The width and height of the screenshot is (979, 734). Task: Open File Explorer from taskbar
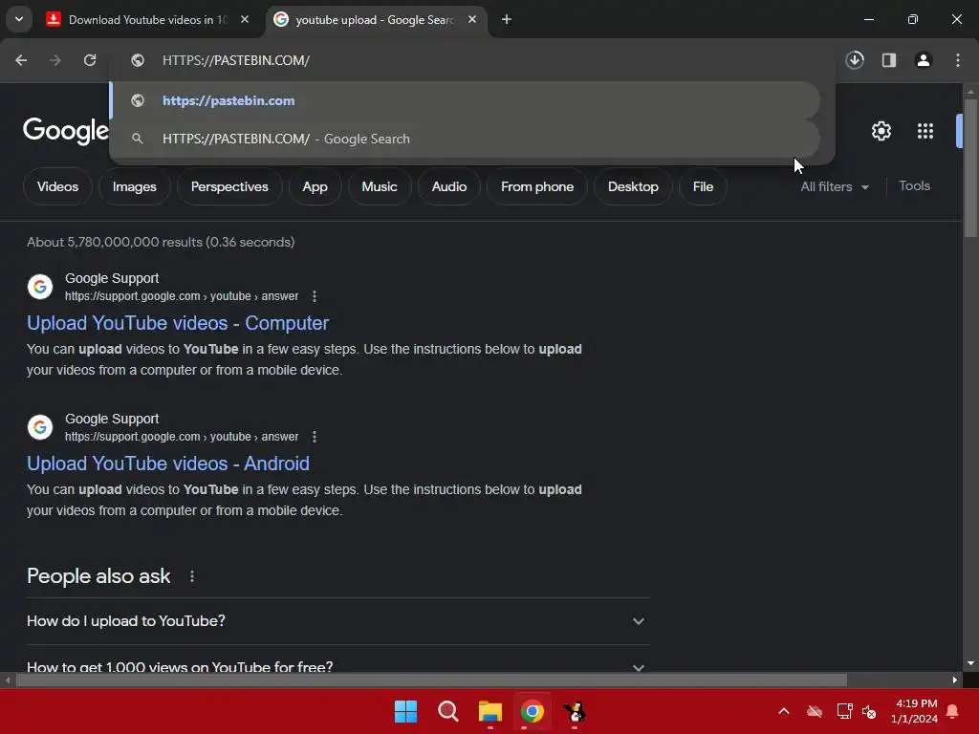[490, 711]
